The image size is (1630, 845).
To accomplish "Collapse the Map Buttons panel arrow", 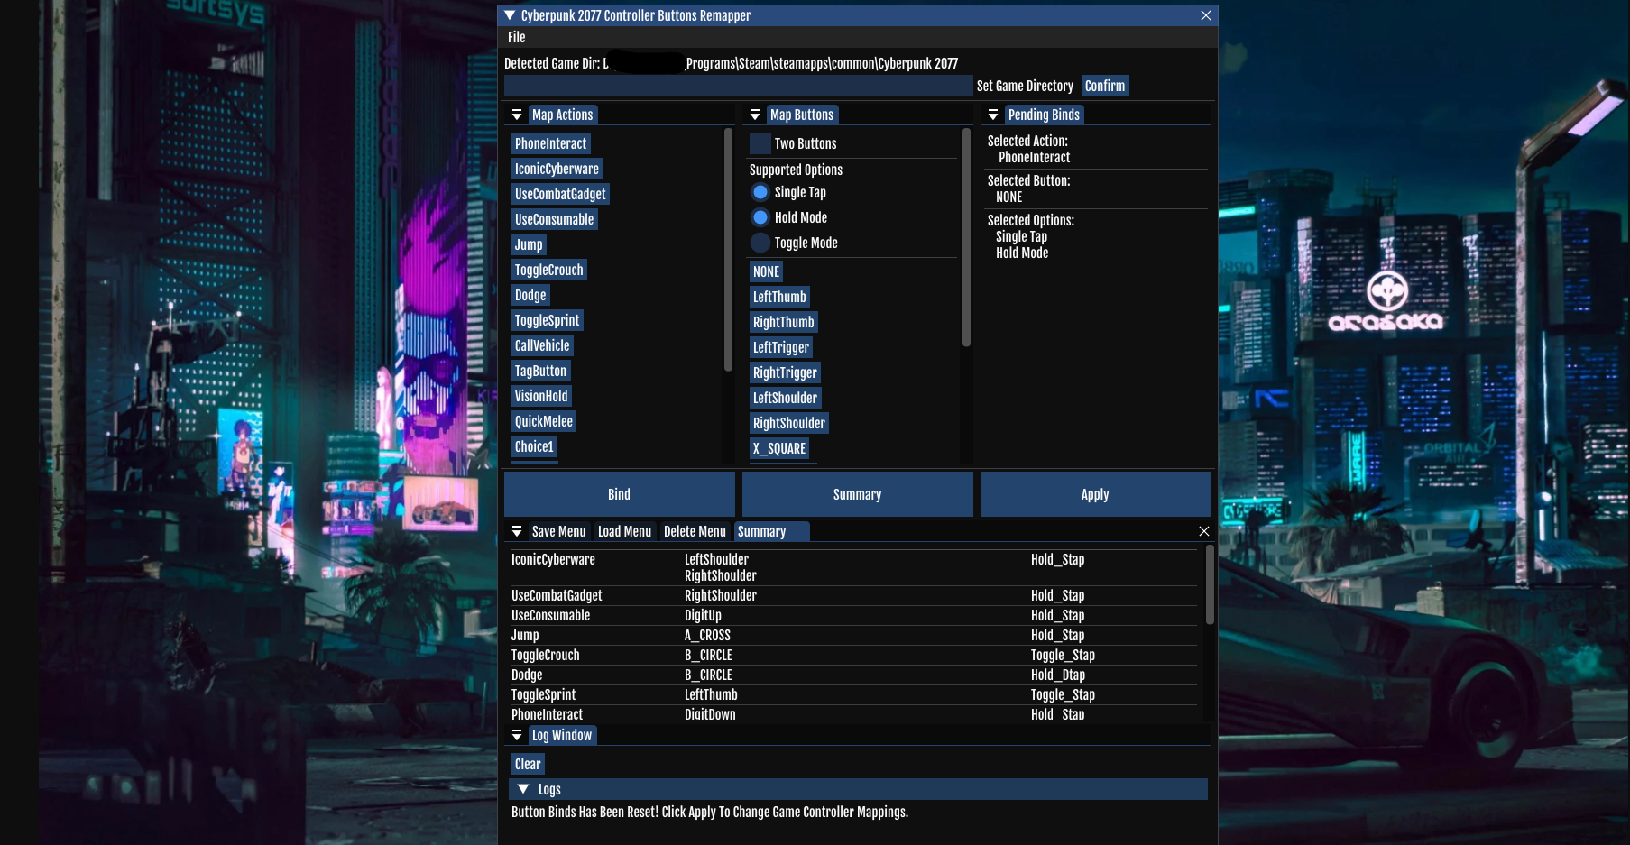I will tap(755, 115).
